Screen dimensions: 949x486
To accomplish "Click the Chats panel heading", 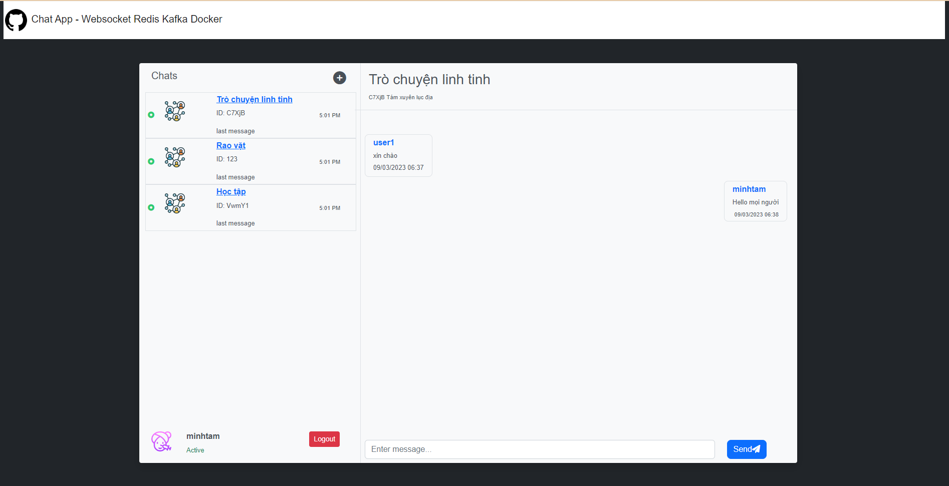I will [x=164, y=76].
